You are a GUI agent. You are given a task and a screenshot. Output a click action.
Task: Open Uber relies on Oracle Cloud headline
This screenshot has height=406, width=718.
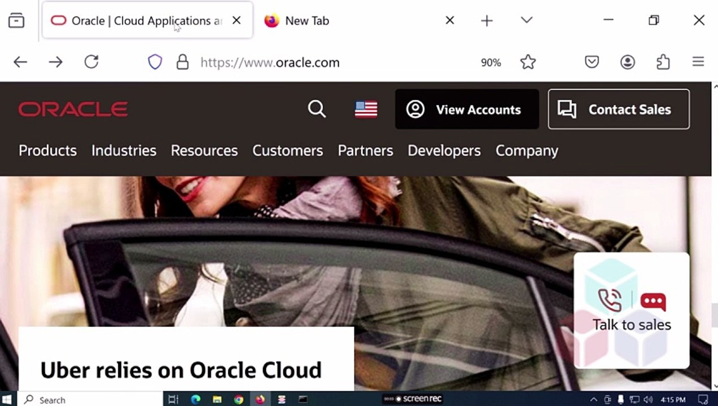(181, 370)
